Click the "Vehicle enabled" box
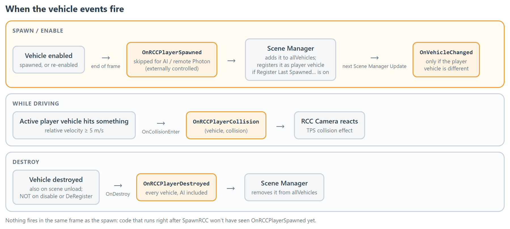This screenshot has width=510, height=229. click(x=49, y=60)
